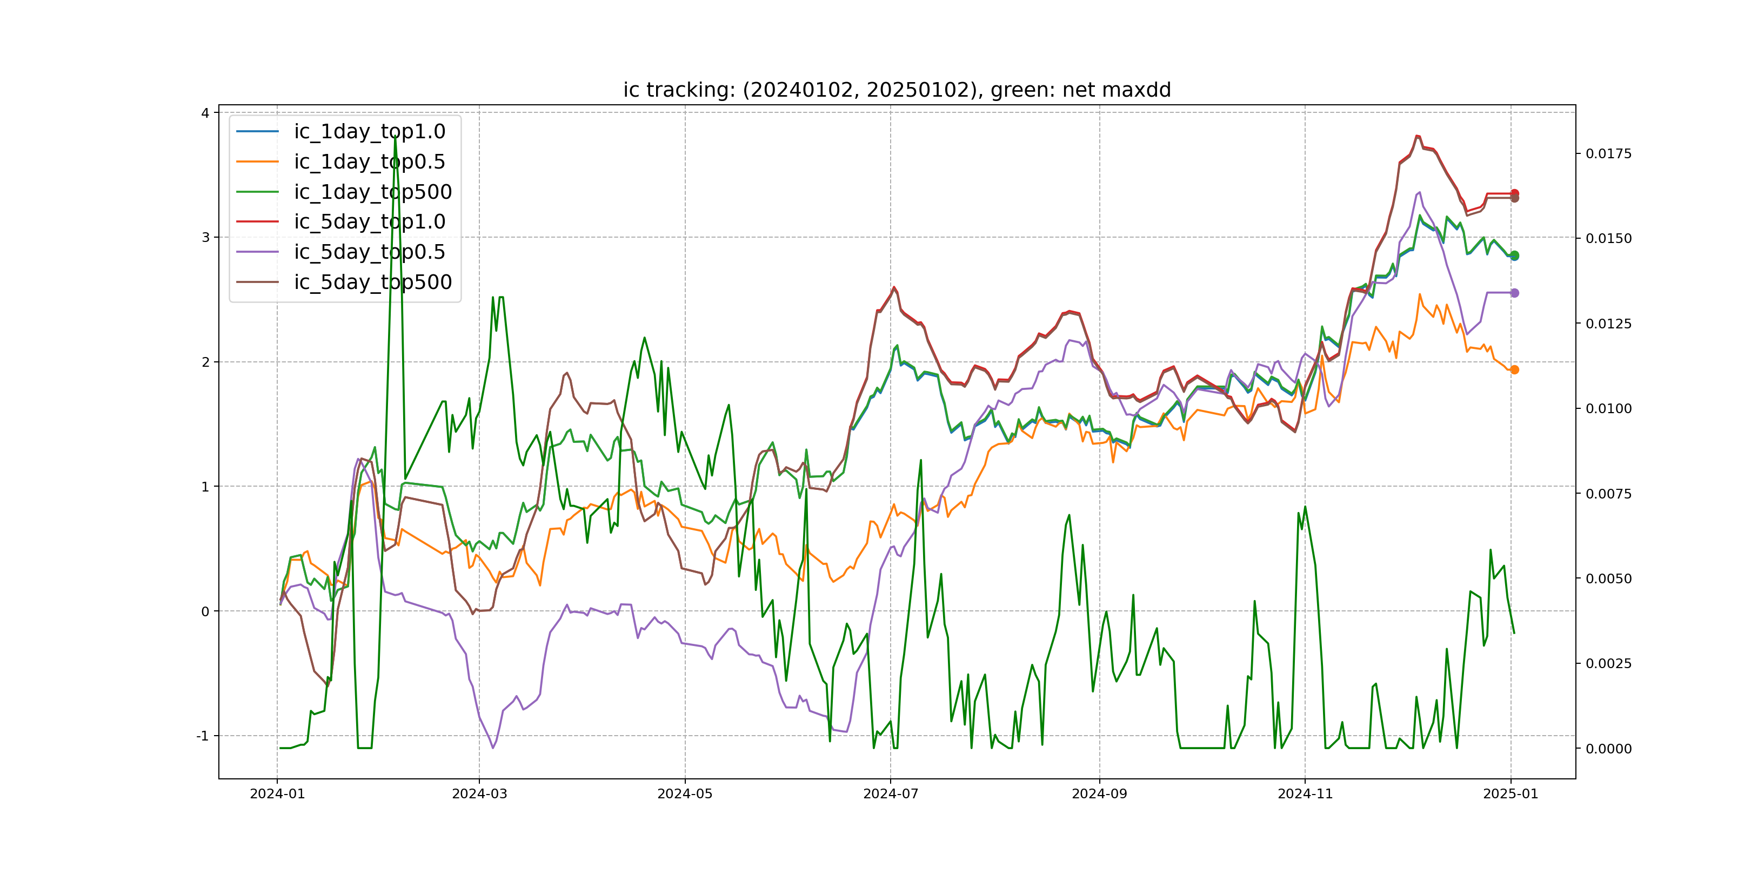Click the ic_1day_top1.0 legend entry
The width and height of the screenshot is (1751, 875).
(x=369, y=131)
